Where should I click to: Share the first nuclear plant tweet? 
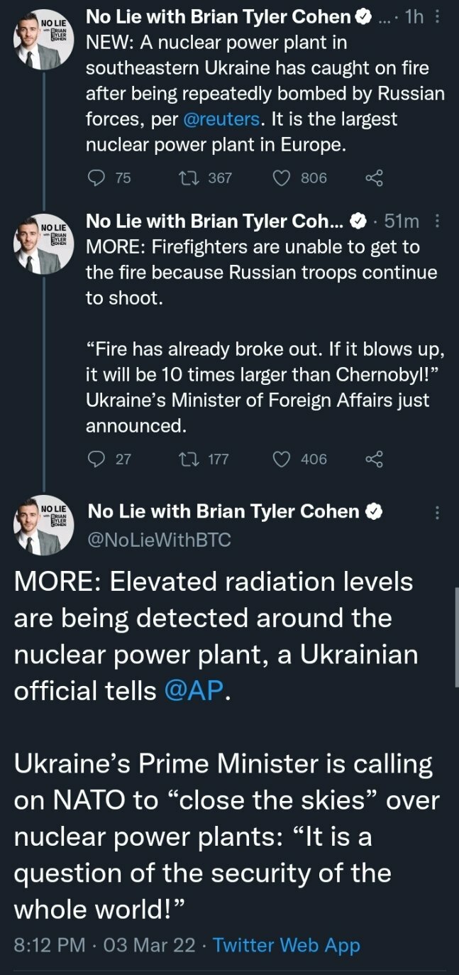374,178
